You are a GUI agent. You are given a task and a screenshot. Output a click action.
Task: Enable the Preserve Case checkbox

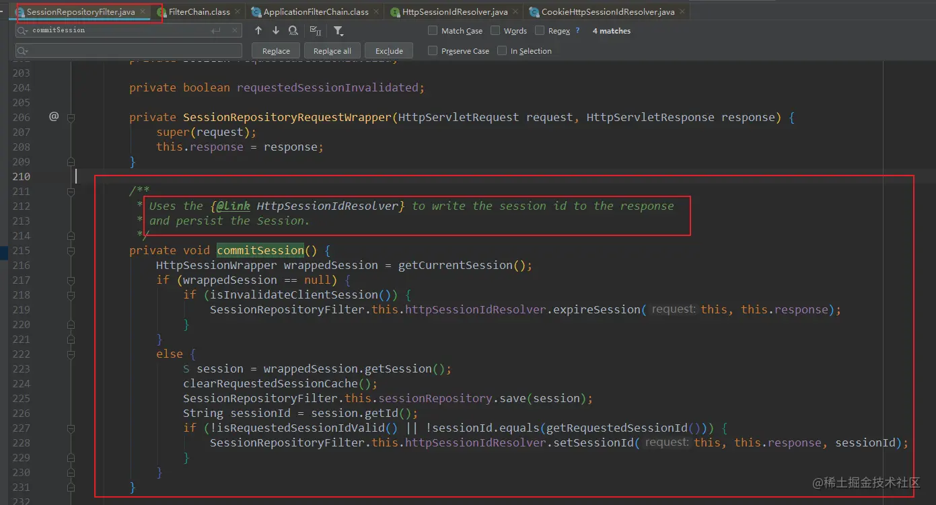(x=433, y=50)
